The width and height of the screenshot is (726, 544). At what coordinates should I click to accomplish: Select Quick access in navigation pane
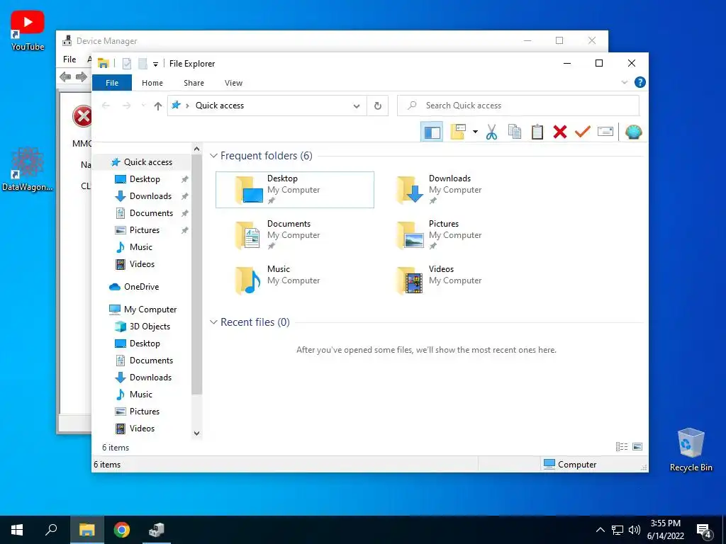[x=142, y=162]
